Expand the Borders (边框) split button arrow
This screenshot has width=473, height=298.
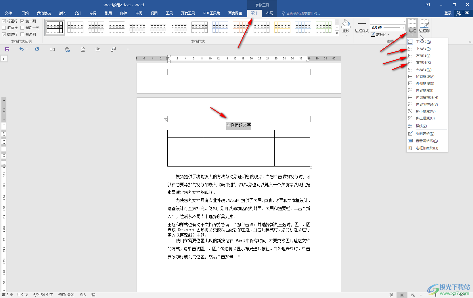pyautogui.click(x=412, y=35)
